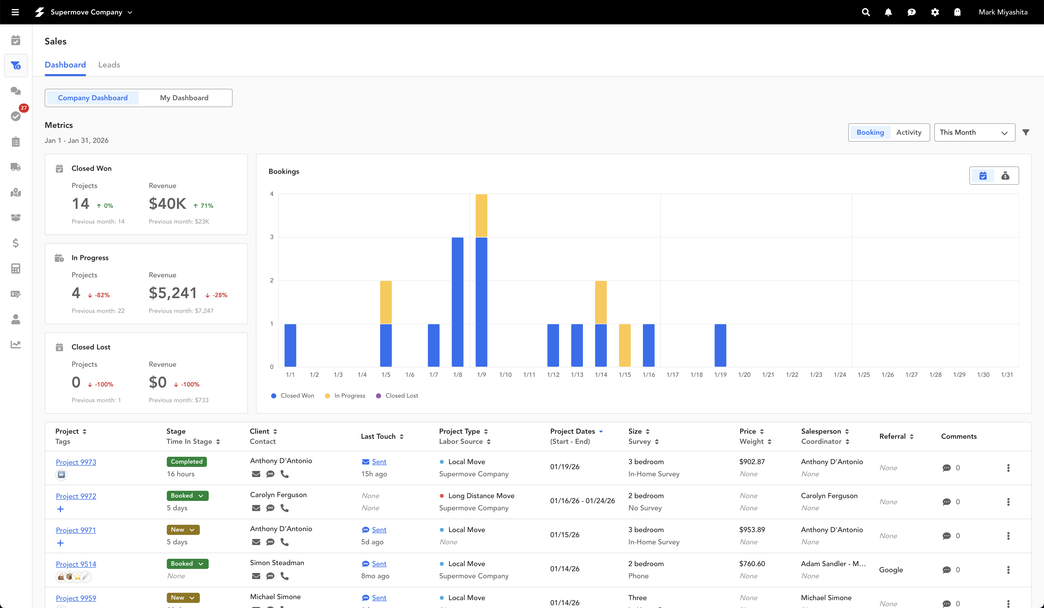
Task: Call Anthony D'Antonio via Project 9973 phone icon
Action: pyautogui.click(x=285, y=474)
